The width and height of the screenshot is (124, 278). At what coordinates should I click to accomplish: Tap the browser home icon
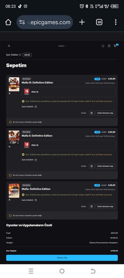tap(8, 22)
